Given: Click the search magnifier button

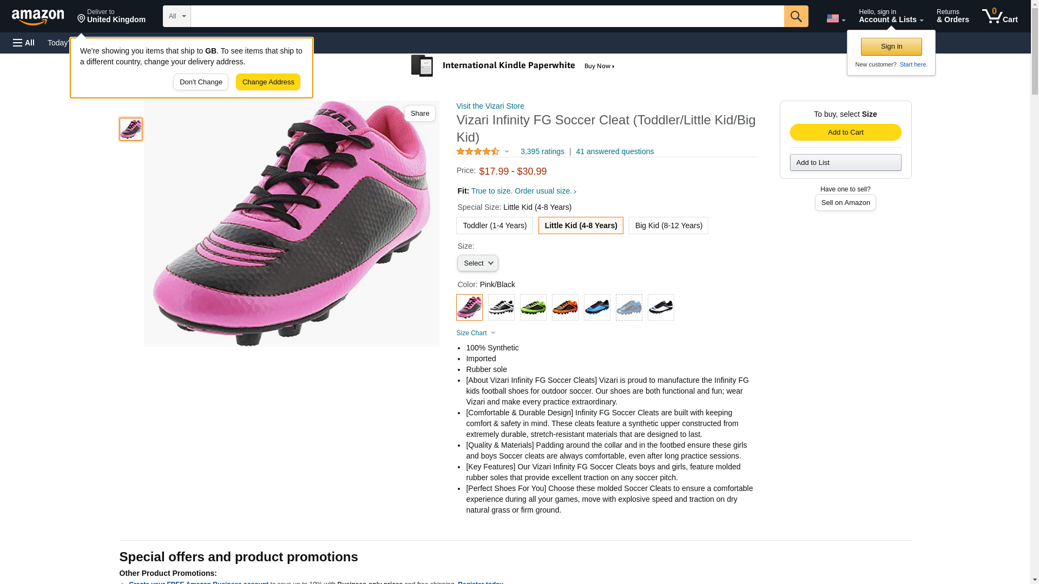Looking at the screenshot, I should pos(795,16).
